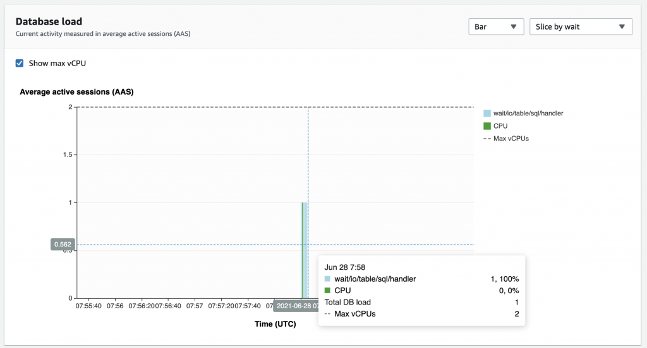The image size is (647, 348).
Task: Click the green CPU swatch in tooltip
Action: tap(328, 291)
